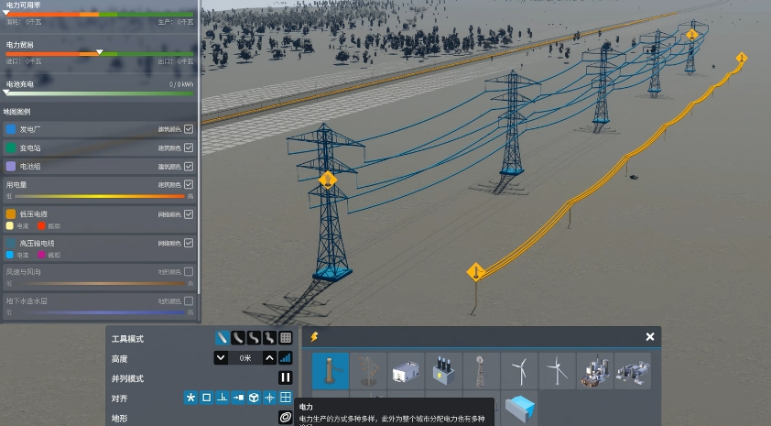Select the blue solar panel building

click(519, 408)
